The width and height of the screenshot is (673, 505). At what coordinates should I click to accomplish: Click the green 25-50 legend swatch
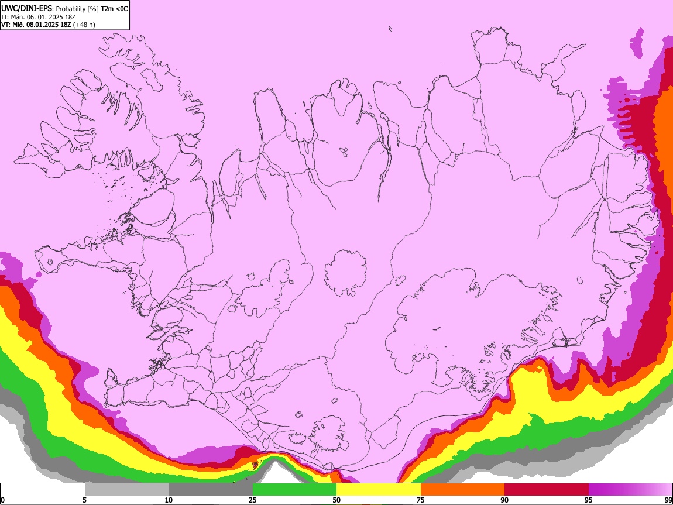click(x=294, y=489)
